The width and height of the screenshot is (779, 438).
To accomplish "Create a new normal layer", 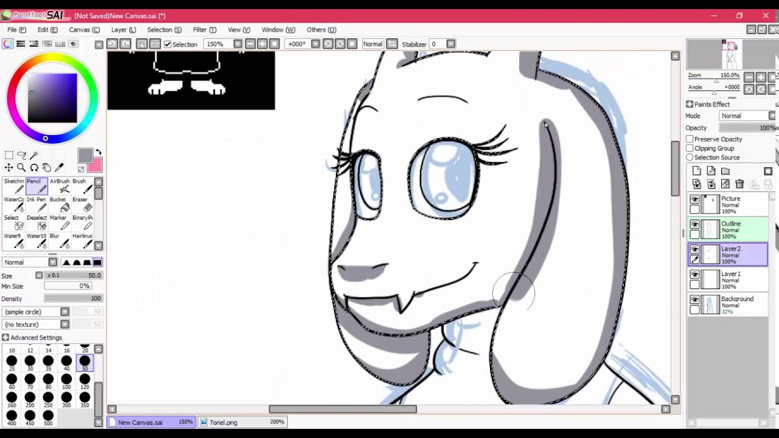I will [x=697, y=171].
